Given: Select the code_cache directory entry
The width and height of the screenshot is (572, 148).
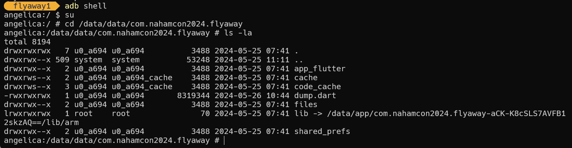Looking at the screenshot, I should (x=318, y=87).
